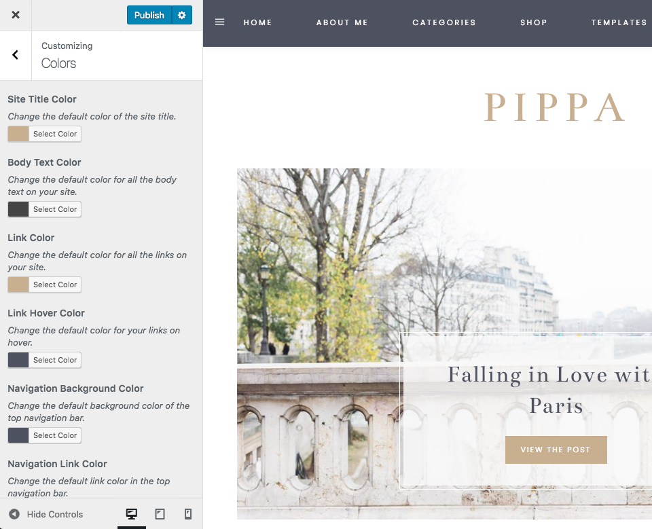This screenshot has height=529, width=652.
Task: Click the Publish button
Action: pyautogui.click(x=149, y=15)
